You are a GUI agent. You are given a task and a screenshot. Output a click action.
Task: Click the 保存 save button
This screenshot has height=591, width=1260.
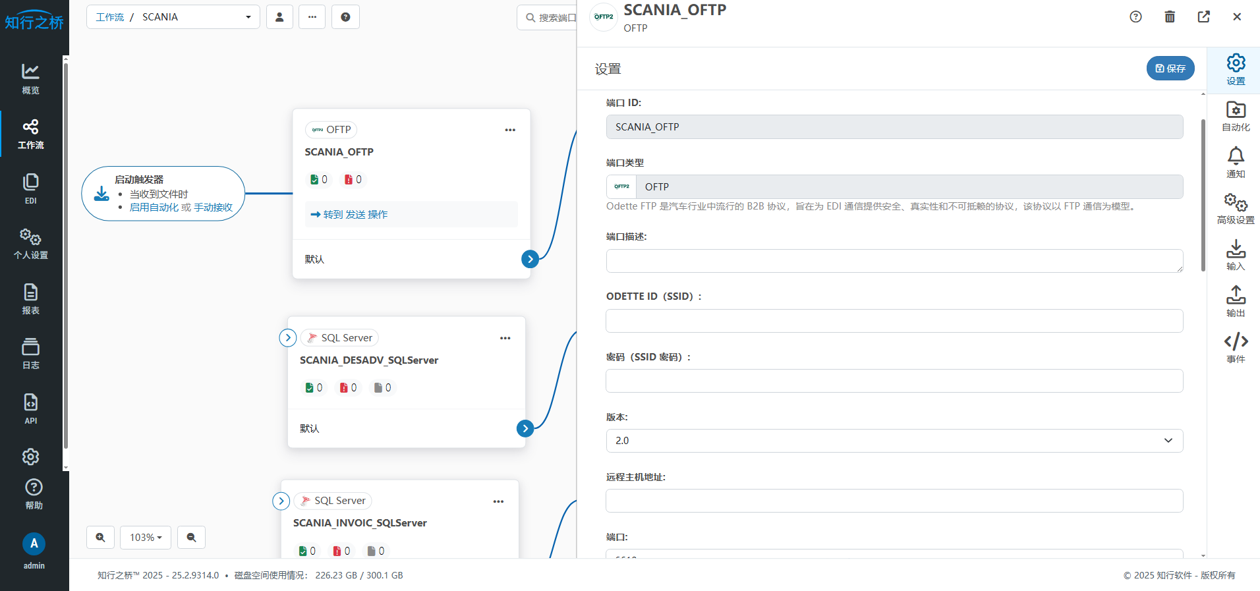pyautogui.click(x=1170, y=69)
